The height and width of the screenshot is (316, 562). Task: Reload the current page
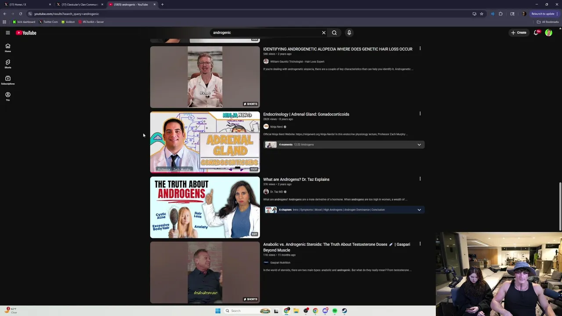click(x=20, y=14)
